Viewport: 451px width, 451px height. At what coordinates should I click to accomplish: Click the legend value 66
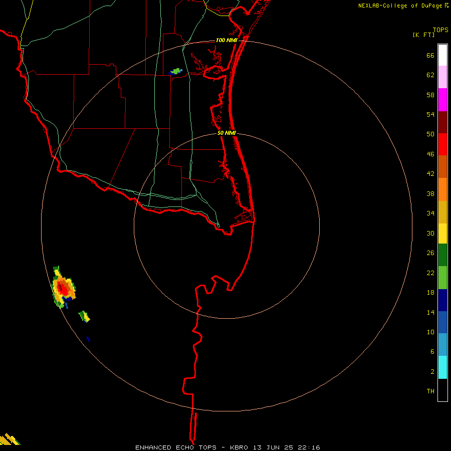click(430, 56)
